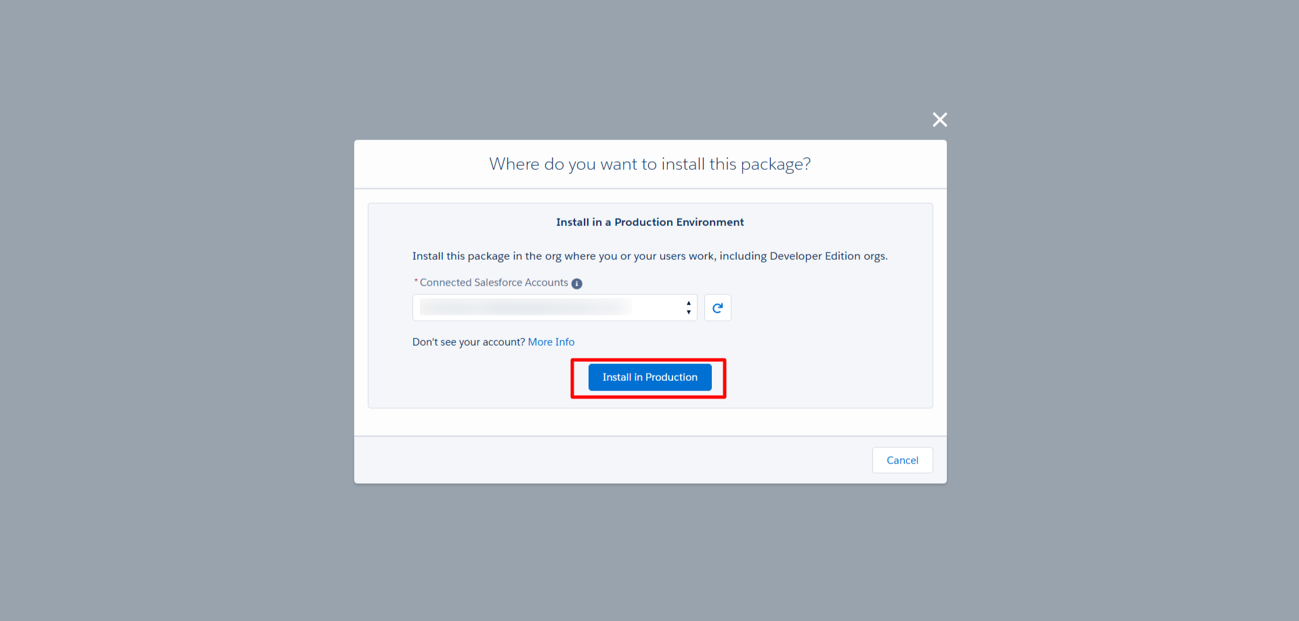The height and width of the screenshot is (621, 1299).
Task: Click the Install in a Production Environment heading
Action: [x=649, y=223]
